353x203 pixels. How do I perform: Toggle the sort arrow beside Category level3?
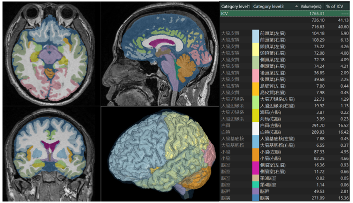pyautogui.click(x=296, y=7)
